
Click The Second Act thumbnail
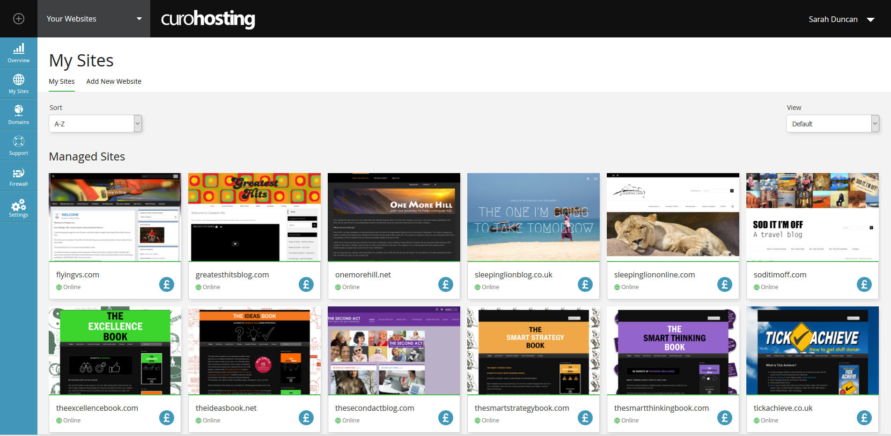394,350
